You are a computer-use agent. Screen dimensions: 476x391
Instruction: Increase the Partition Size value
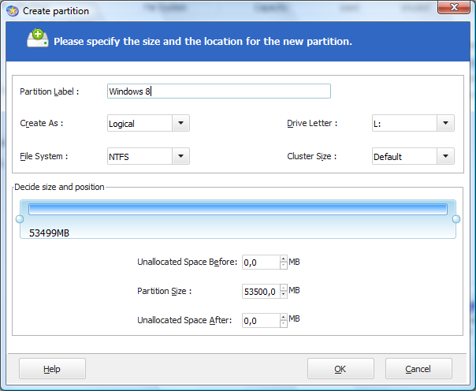283,288
